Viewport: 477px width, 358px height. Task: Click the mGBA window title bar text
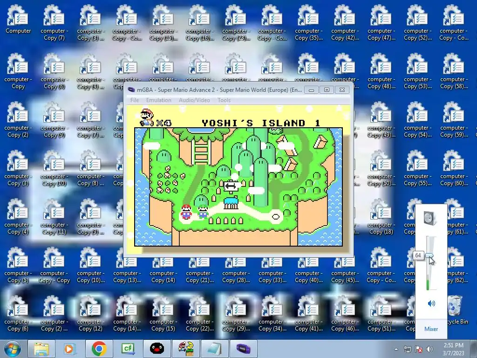tap(219, 90)
